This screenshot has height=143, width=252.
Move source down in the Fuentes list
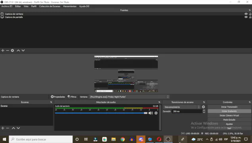point(23,50)
